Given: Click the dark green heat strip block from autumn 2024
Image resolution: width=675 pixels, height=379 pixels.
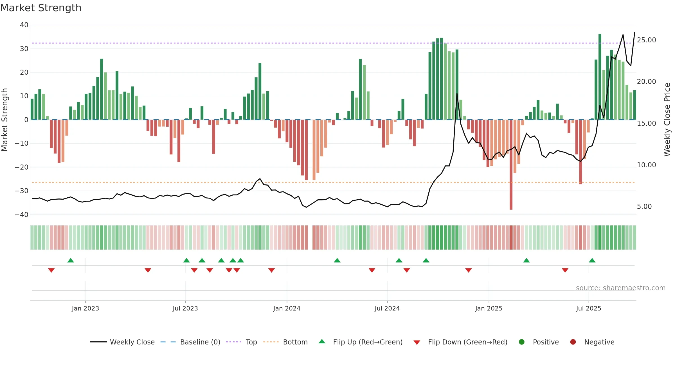Looking at the screenshot, I should 443,238.
